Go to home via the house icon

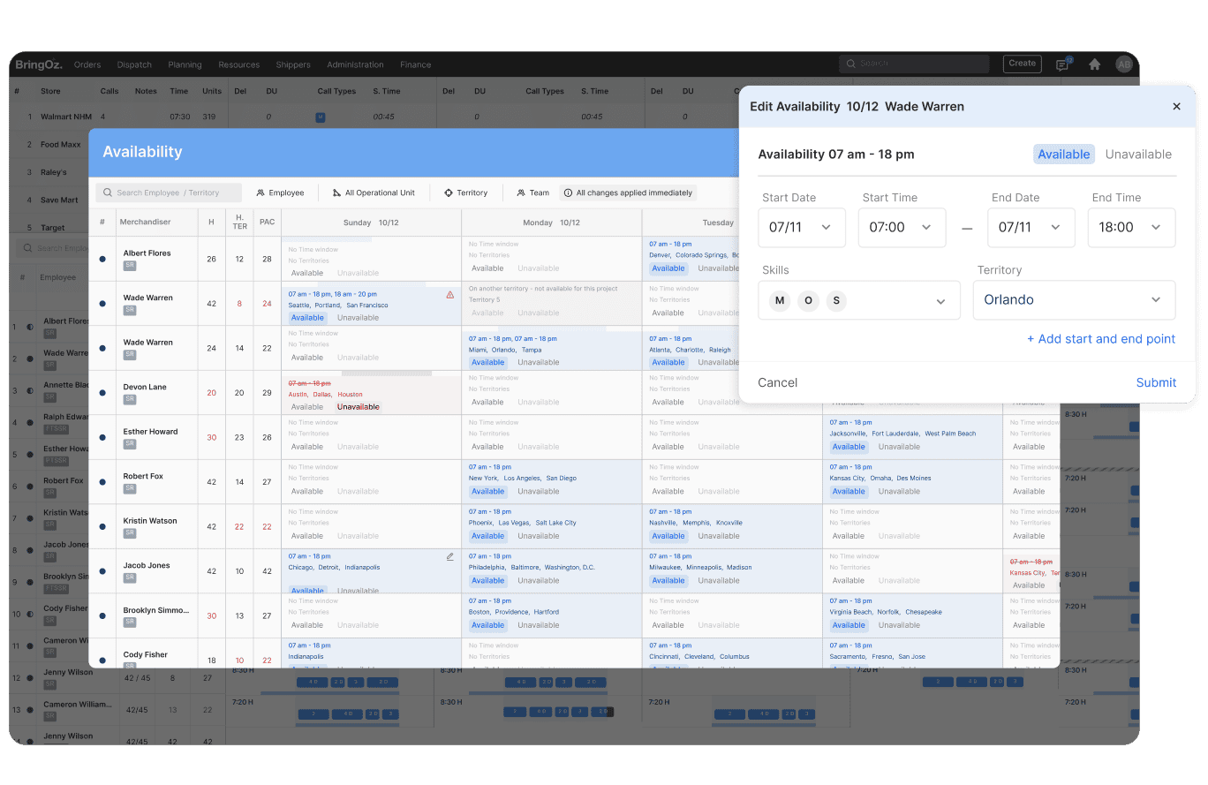point(1095,64)
